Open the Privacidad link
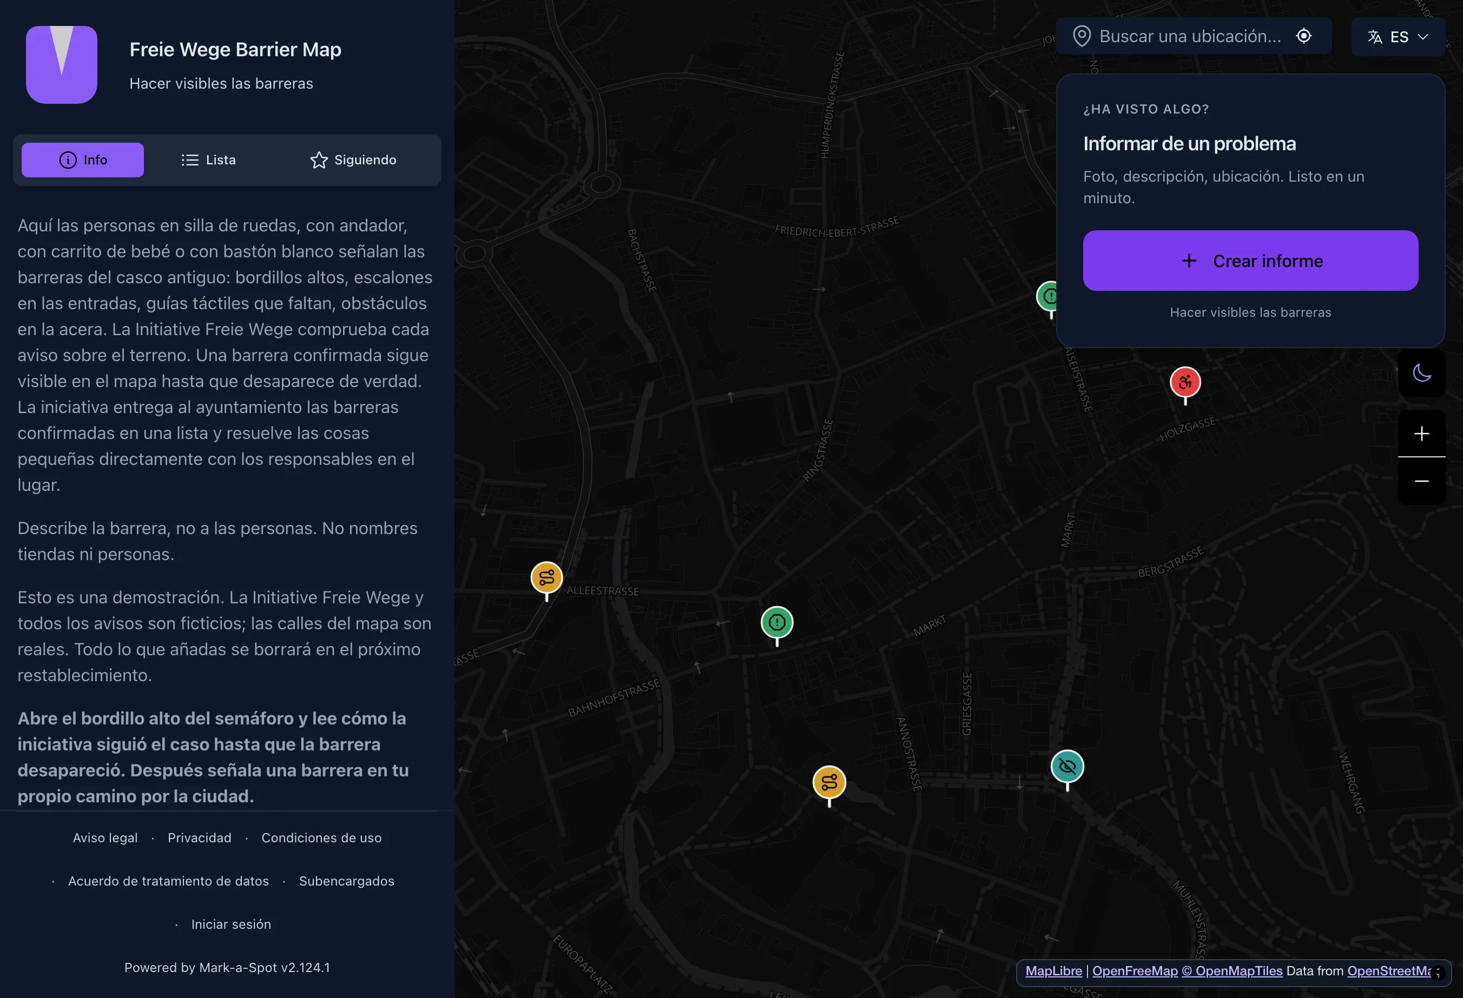 (200, 839)
